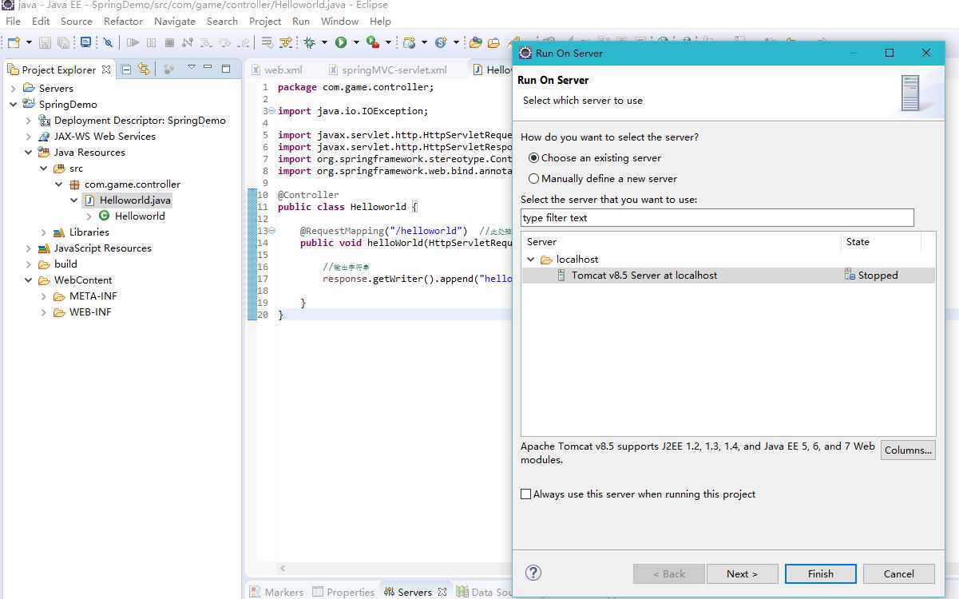Click the Cancel button
Viewport: 959px width, 599px height.
[898, 573]
